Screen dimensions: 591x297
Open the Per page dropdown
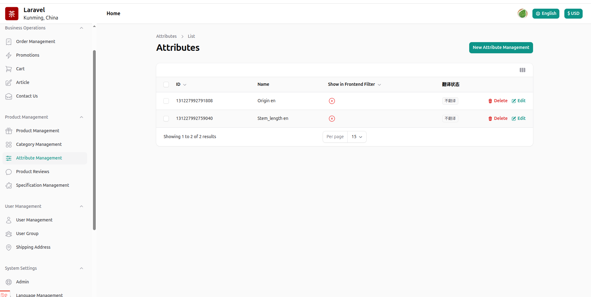pyautogui.click(x=357, y=137)
